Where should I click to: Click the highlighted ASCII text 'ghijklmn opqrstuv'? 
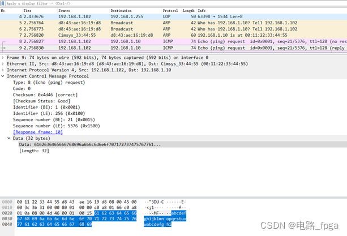[165, 219]
